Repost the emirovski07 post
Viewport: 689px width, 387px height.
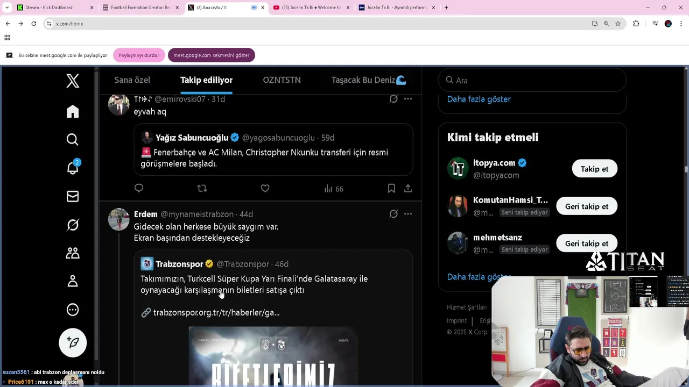202,188
